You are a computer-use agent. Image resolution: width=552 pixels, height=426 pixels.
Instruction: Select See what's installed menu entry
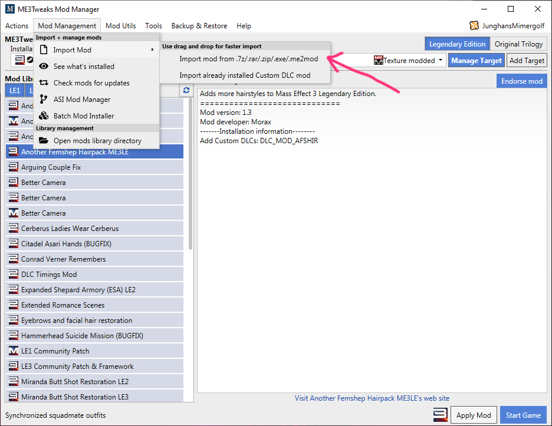(97, 66)
